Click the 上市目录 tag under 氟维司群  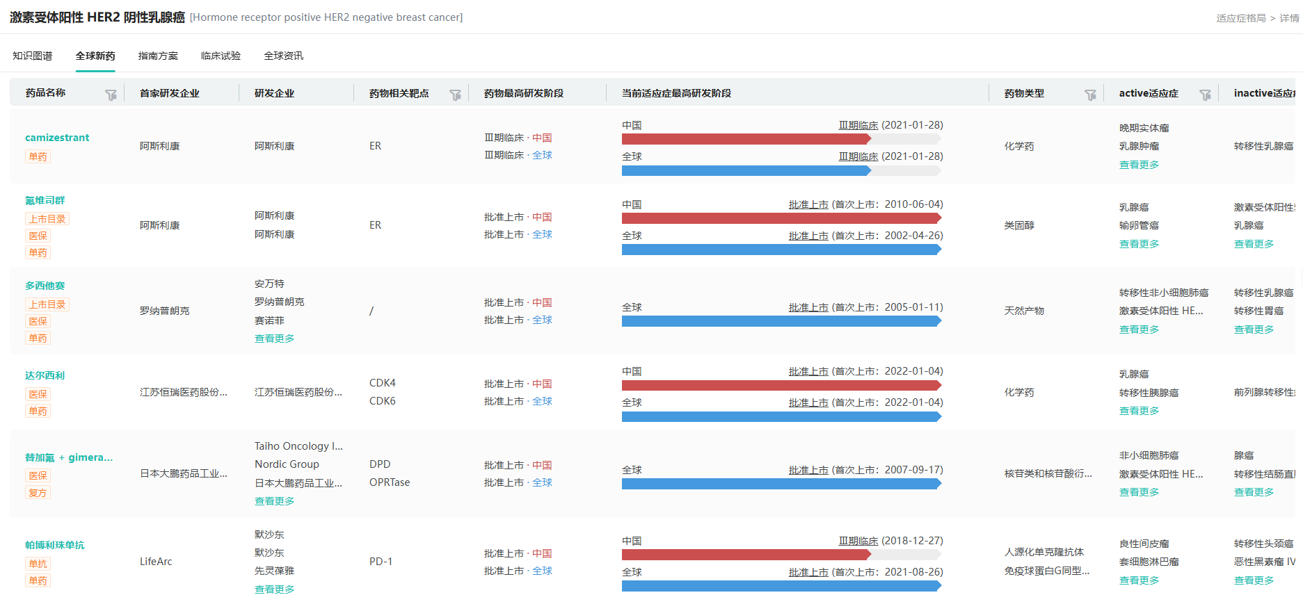(47, 219)
